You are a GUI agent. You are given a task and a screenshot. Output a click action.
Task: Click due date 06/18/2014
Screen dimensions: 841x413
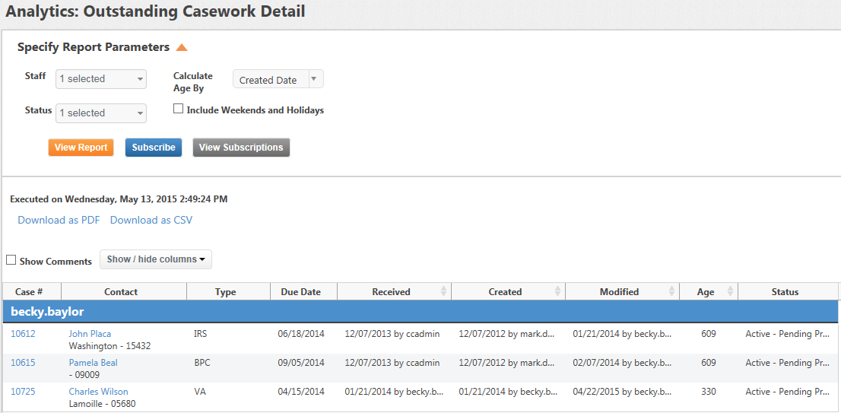point(301,334)
